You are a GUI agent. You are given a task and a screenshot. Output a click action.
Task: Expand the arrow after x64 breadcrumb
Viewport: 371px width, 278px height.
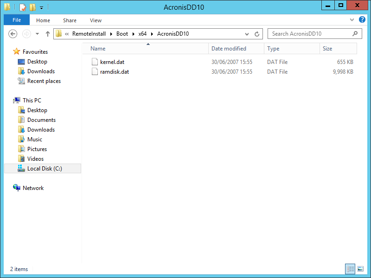tap(152, 34)
